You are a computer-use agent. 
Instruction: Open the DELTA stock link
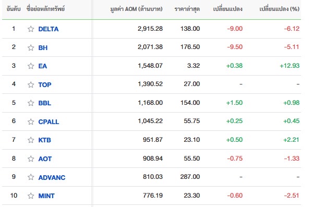tap(49, 29)
